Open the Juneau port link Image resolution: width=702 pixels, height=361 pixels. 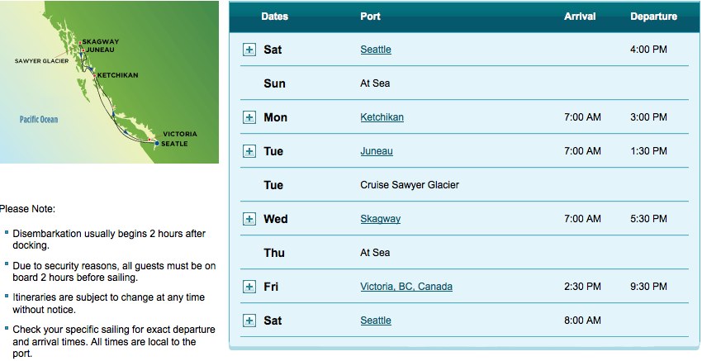click(377, 151)
